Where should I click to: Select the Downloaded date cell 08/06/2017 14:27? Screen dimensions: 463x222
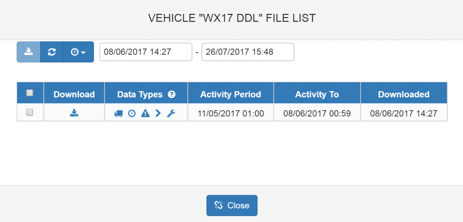tap(404, 113)
